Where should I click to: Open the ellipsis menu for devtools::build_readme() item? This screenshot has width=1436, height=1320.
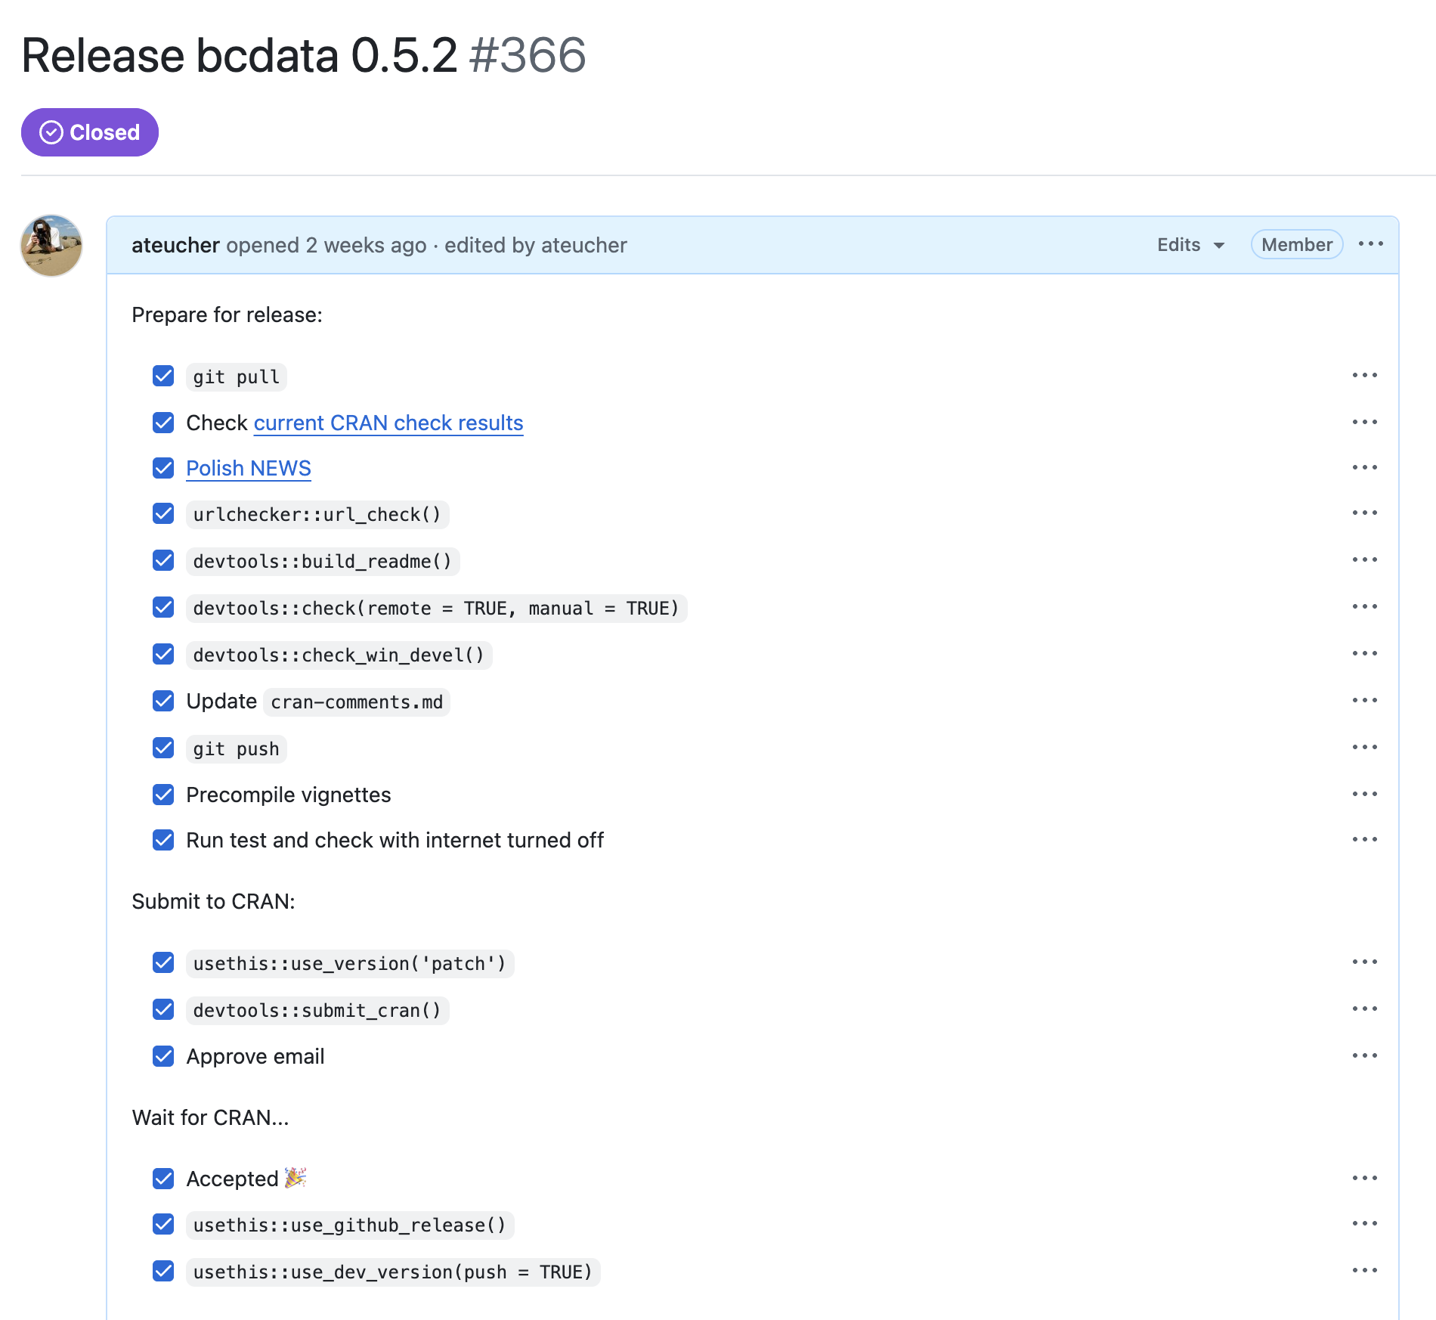pos(1364,560)
